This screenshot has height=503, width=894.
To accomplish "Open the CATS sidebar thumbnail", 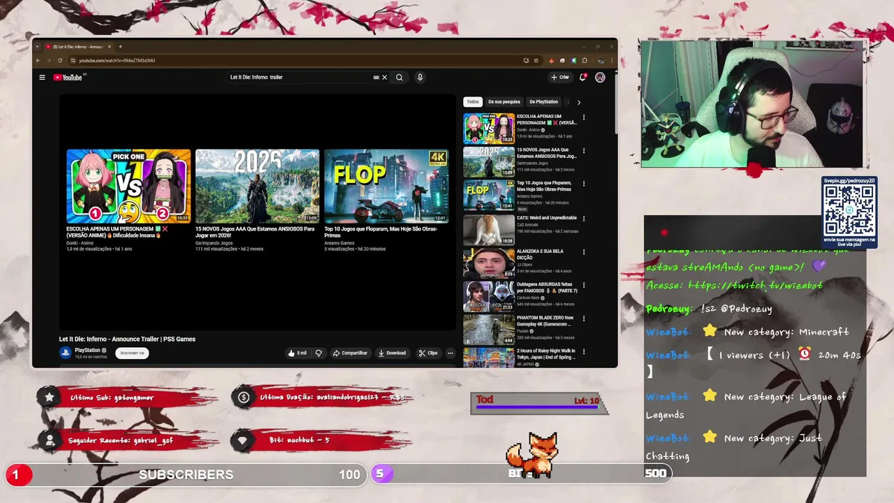I will [x=489, y=230].
